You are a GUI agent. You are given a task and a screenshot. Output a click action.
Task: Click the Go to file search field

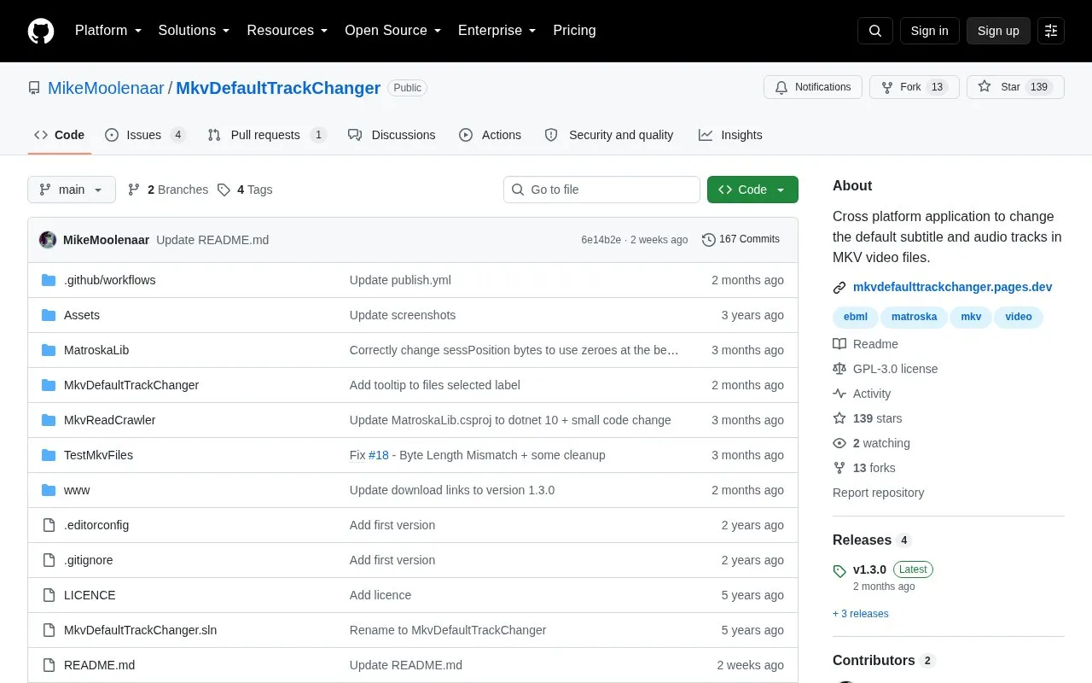click(601, 190)
